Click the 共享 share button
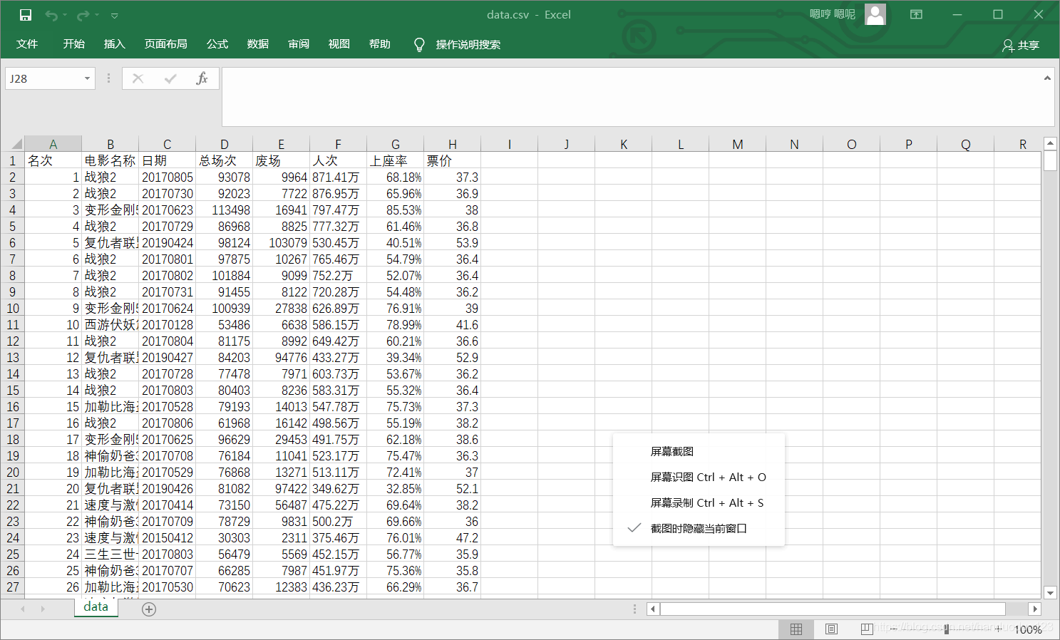1060x640 pixels. 1021,46
